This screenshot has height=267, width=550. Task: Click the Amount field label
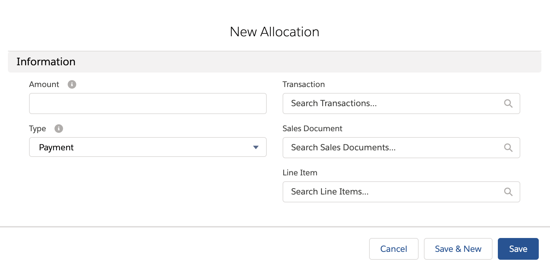(x=44, y=84)
